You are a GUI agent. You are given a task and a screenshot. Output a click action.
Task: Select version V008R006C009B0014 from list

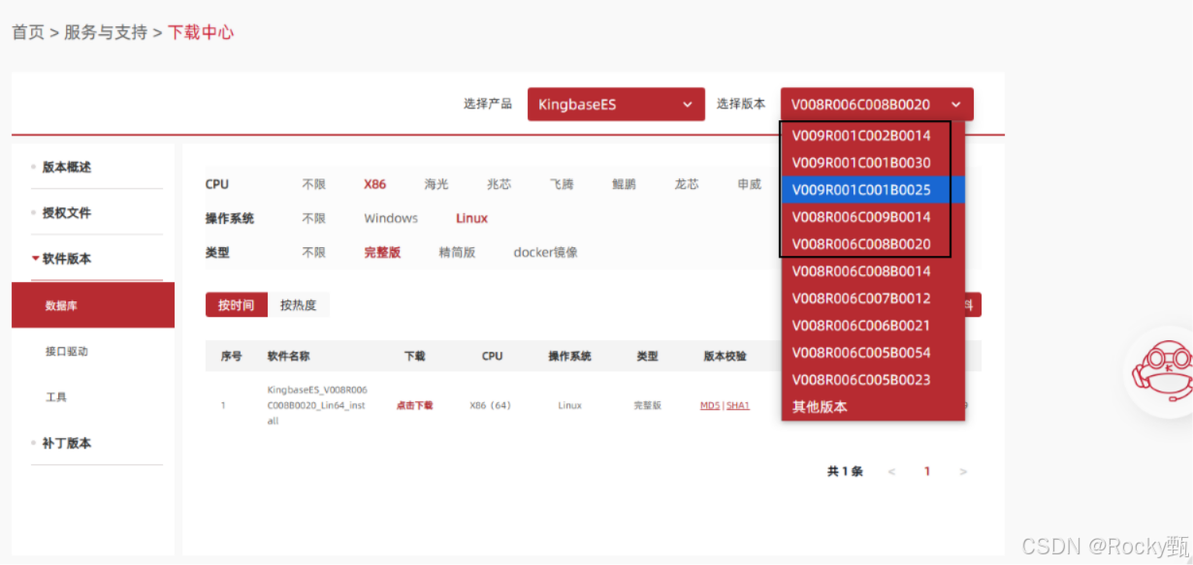[873, 217]
